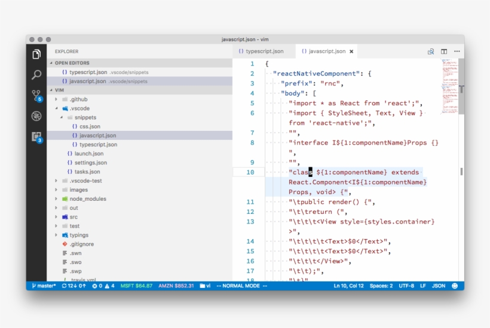Click the AMZN $852.31 stock ticker

176,286
